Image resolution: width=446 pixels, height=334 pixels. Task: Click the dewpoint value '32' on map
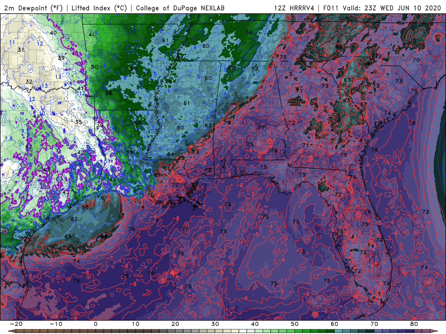pyautogui.click(x=29, y=82)
